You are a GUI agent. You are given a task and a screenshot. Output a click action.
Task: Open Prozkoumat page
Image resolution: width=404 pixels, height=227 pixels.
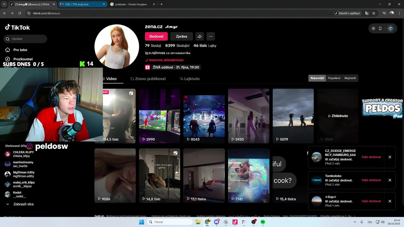[19, 59]
